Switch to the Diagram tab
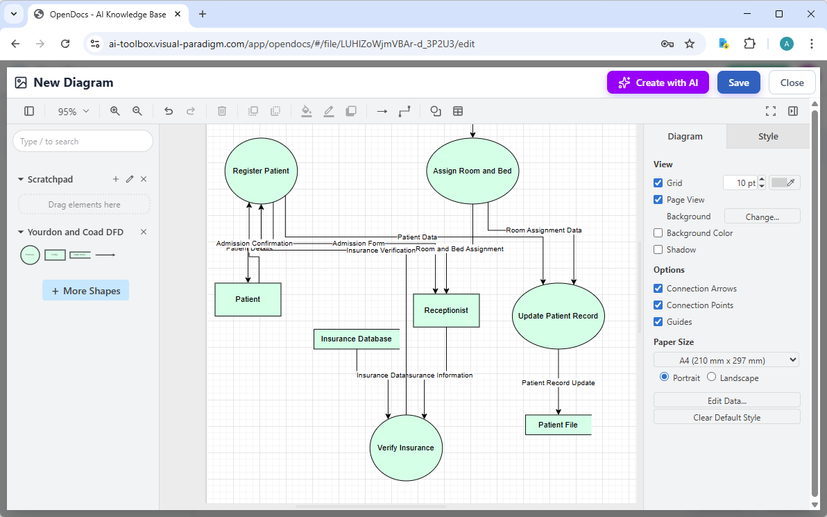This screenshot has height=517, width=827. tap(684, 137)
